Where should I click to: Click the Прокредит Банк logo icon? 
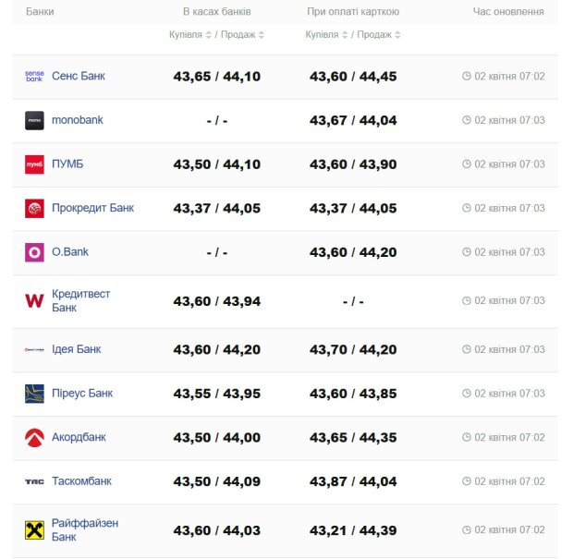coord(34,208)
